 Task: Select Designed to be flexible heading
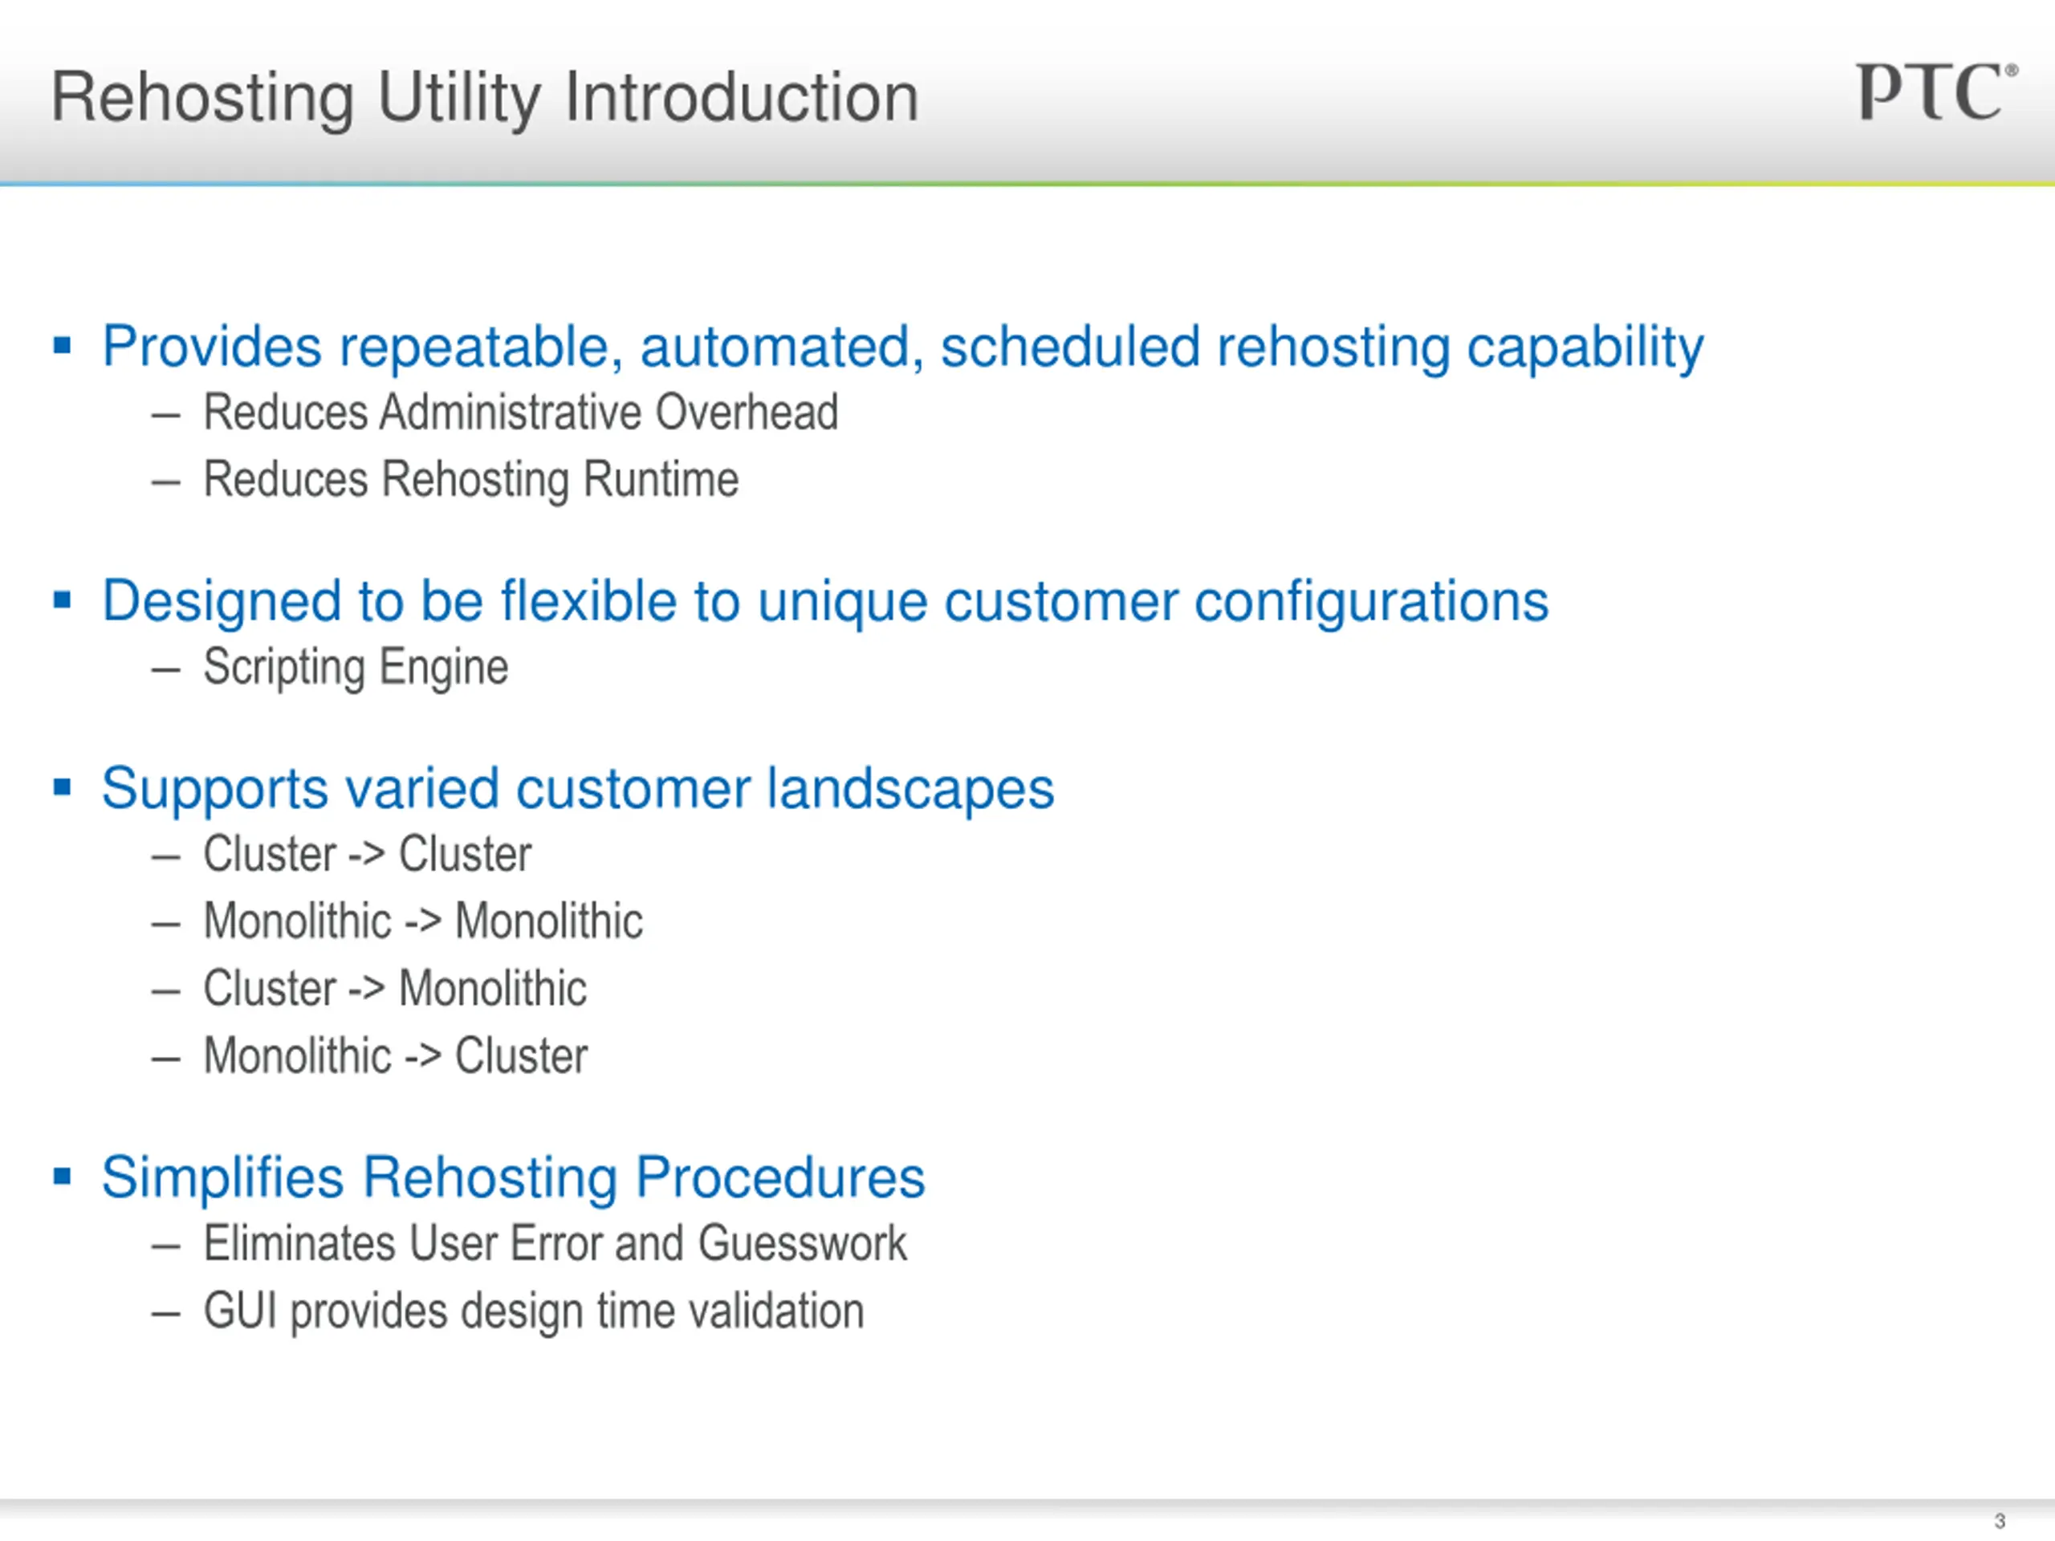coord(825,602)
